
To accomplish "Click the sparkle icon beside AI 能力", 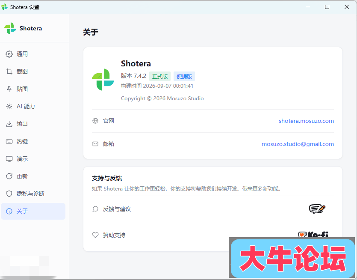I will tap(9, 107).
